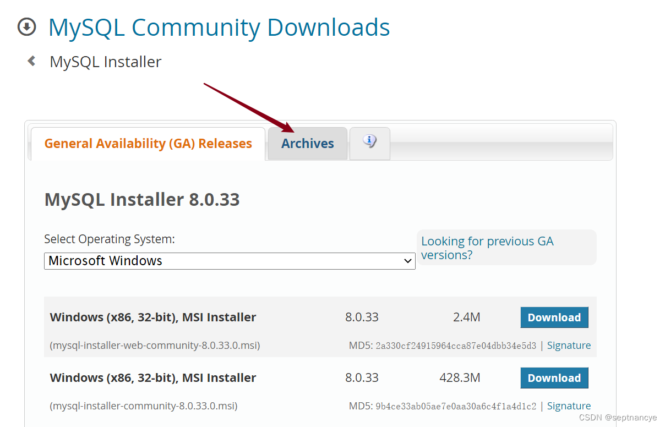Click the 428.3M file size value

[460, 378]
